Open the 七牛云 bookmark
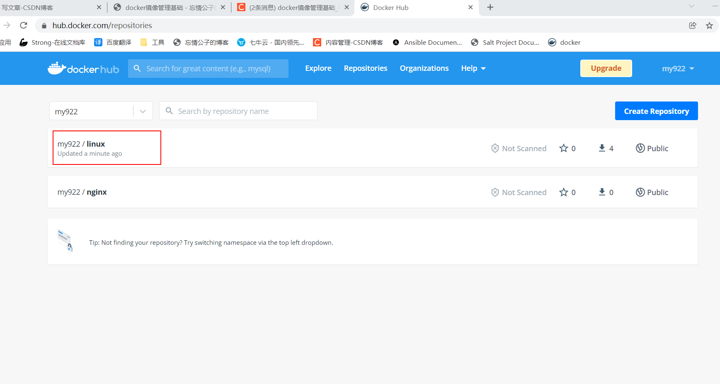The width and height of the screenshot is (720, 384). (x=271, y=42)
